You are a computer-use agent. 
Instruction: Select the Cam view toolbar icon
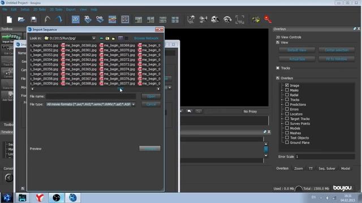pyautogui.click(x=100, y=19)
